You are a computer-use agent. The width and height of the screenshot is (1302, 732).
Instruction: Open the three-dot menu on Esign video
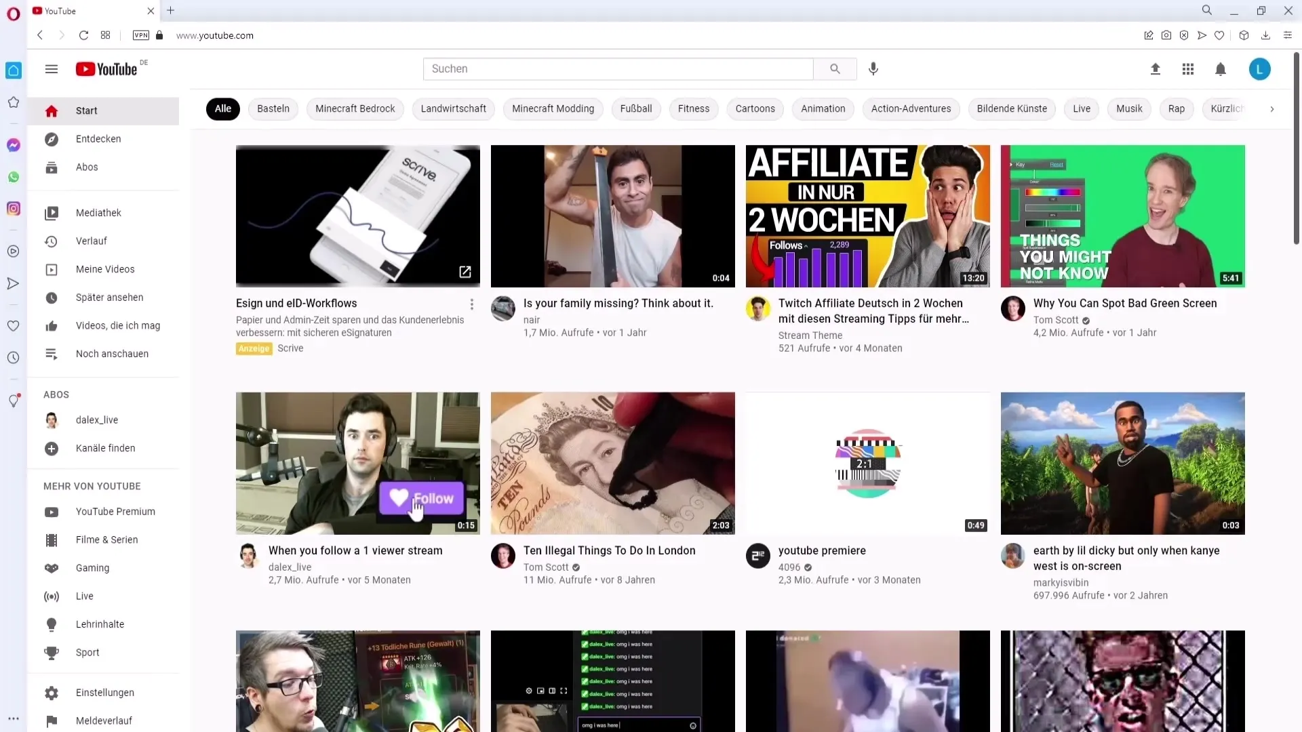pyautogui.click(x=472, y=303)
